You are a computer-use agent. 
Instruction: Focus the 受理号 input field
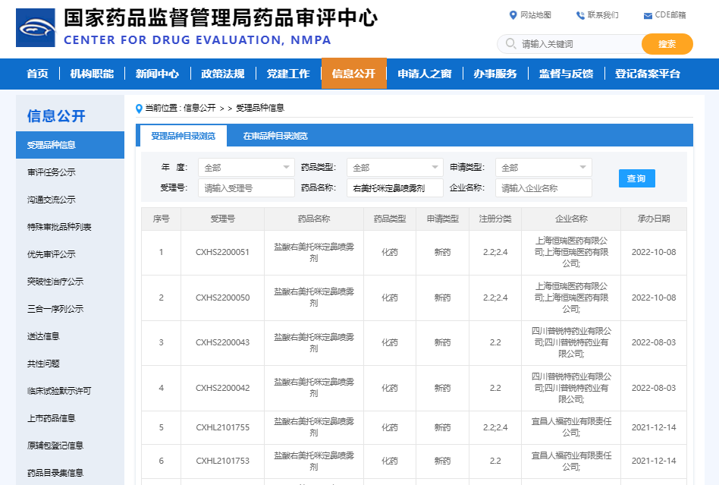[246, 188]
